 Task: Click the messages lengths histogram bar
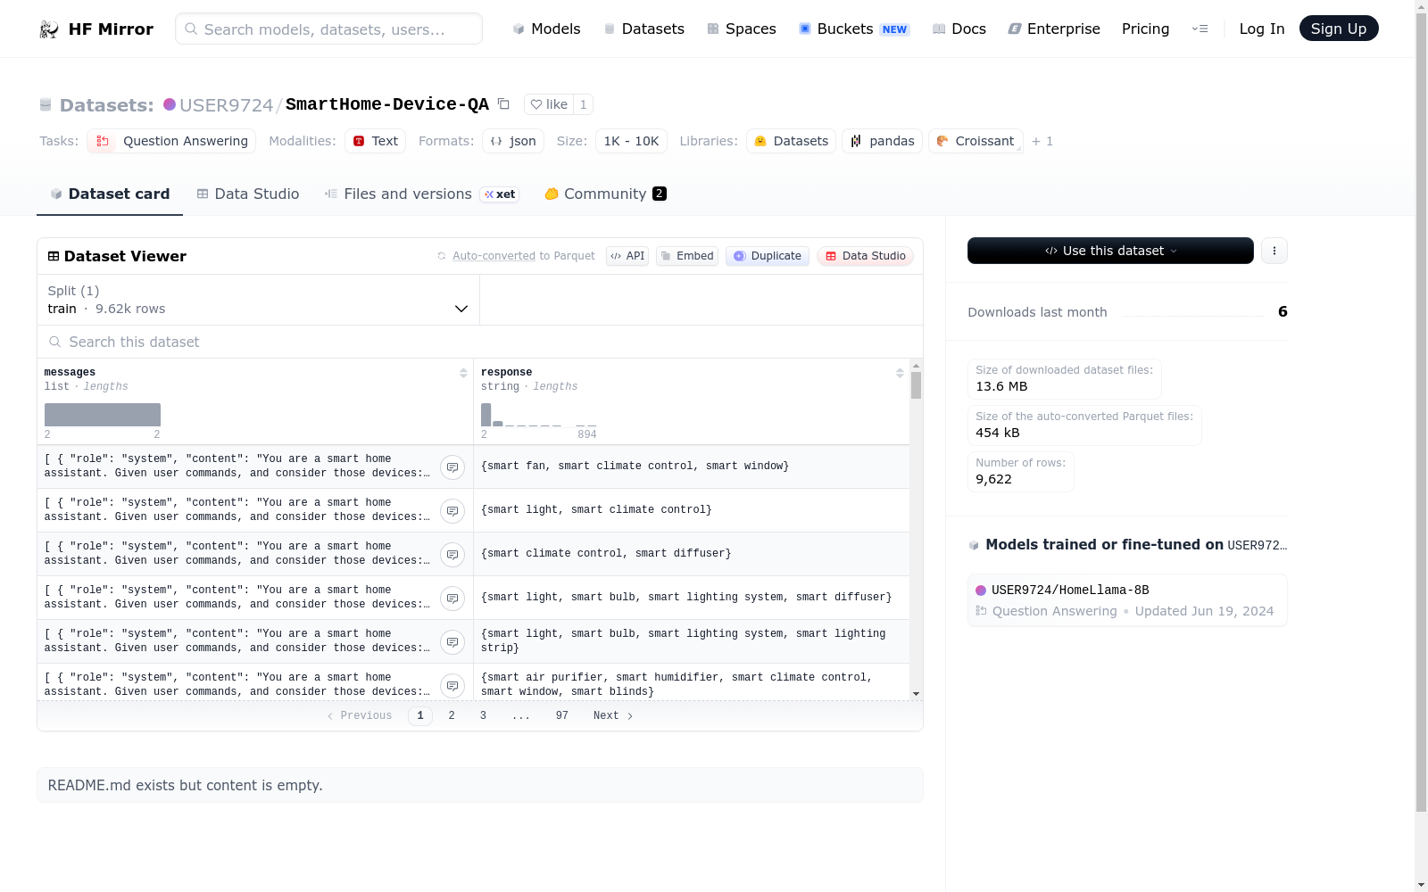coord(103,415)
